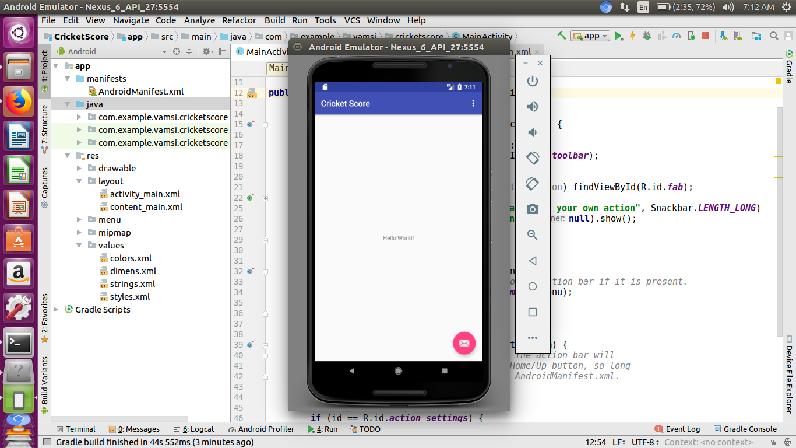Click the Apply Changes lightning icon
The width and height of the screenshot is (796, 448).
coord(632,36)
